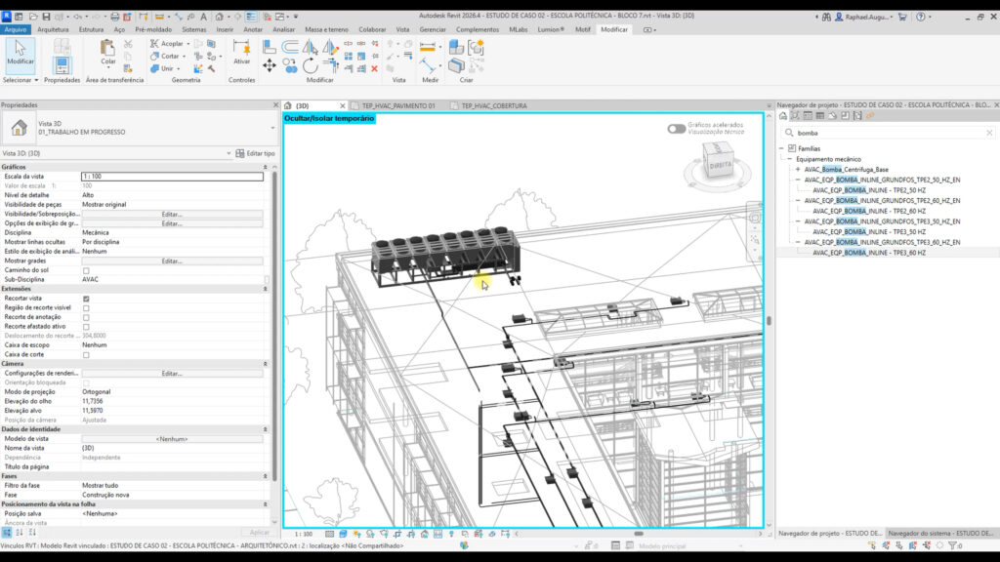Image resolution: width=1000 pixels, height=562 pixels.
Task: Click the help question mark icon
Action: [x=920, y=17]
